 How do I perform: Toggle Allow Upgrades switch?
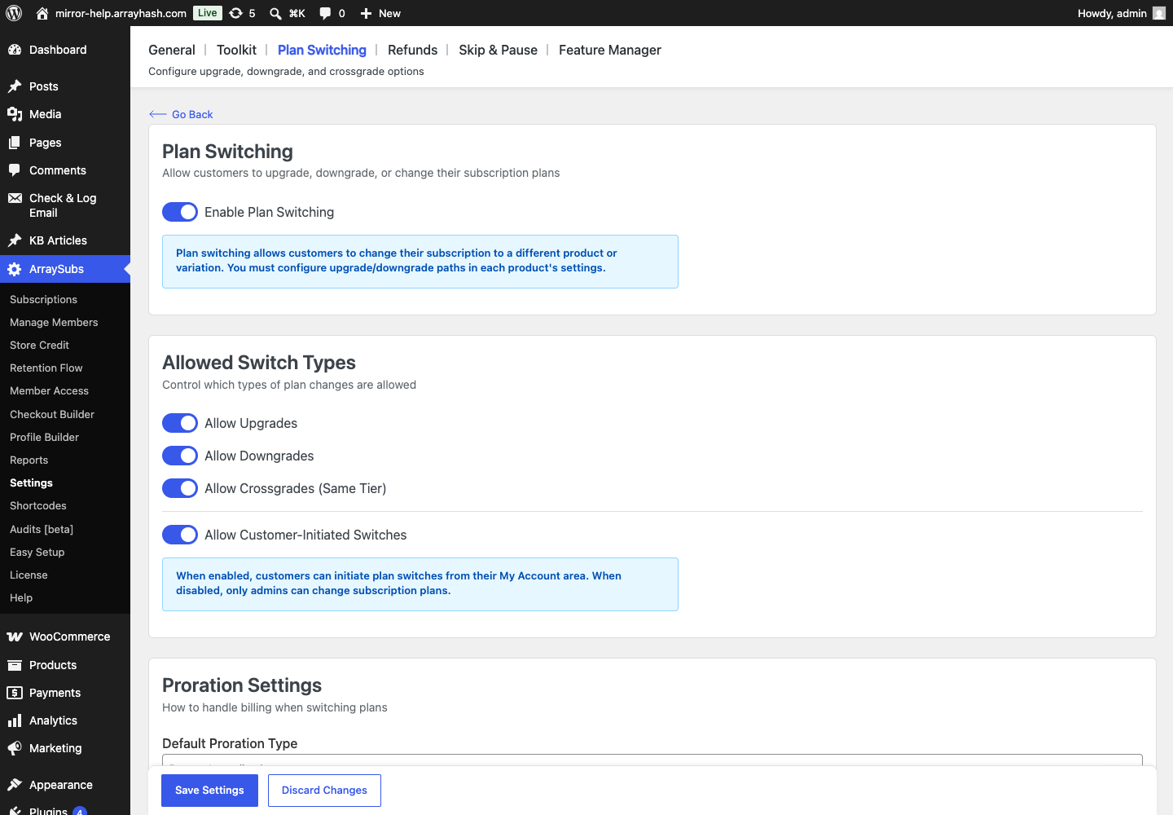(180, 423)
